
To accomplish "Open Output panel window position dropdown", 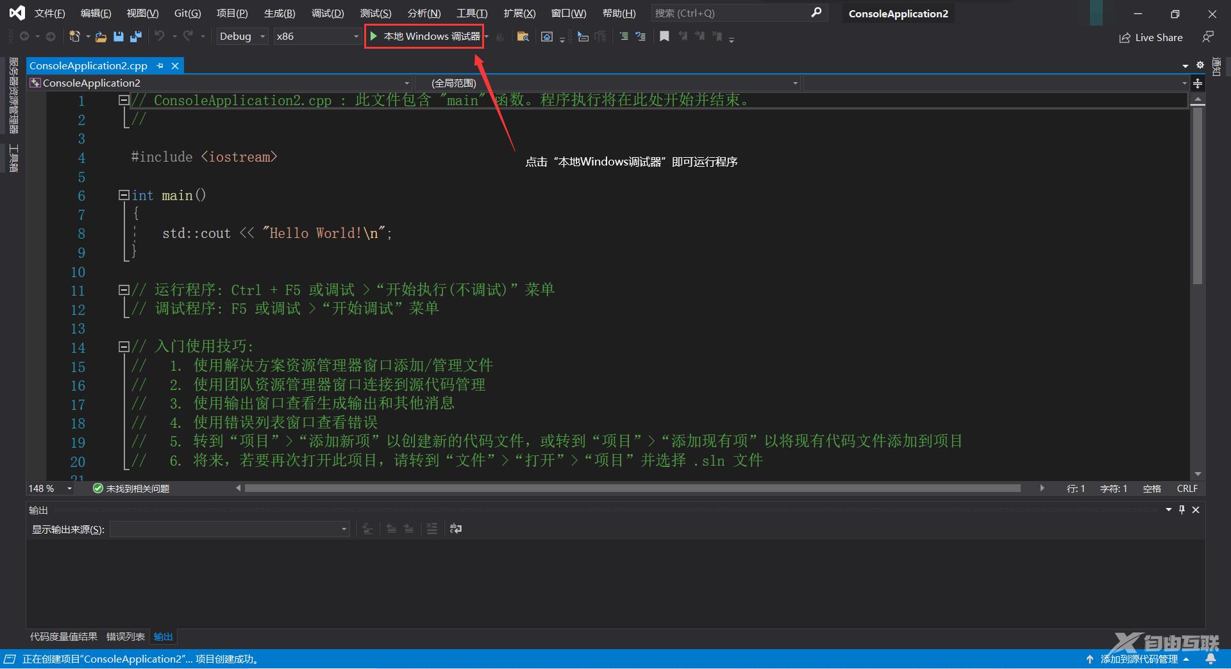I will [1168, 510].
